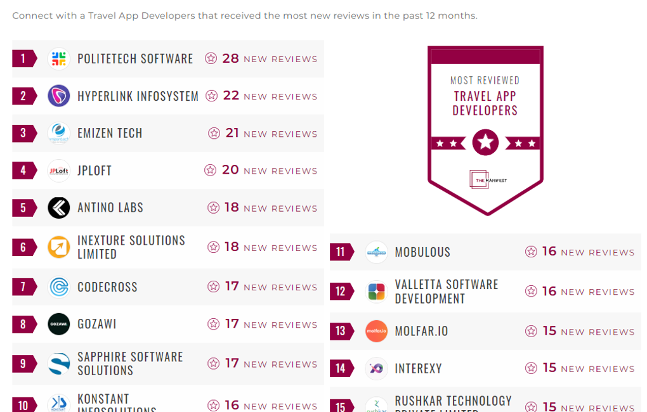
Task: Click Rushkar Technology Private Limited name
Action: tap(453, 402)
